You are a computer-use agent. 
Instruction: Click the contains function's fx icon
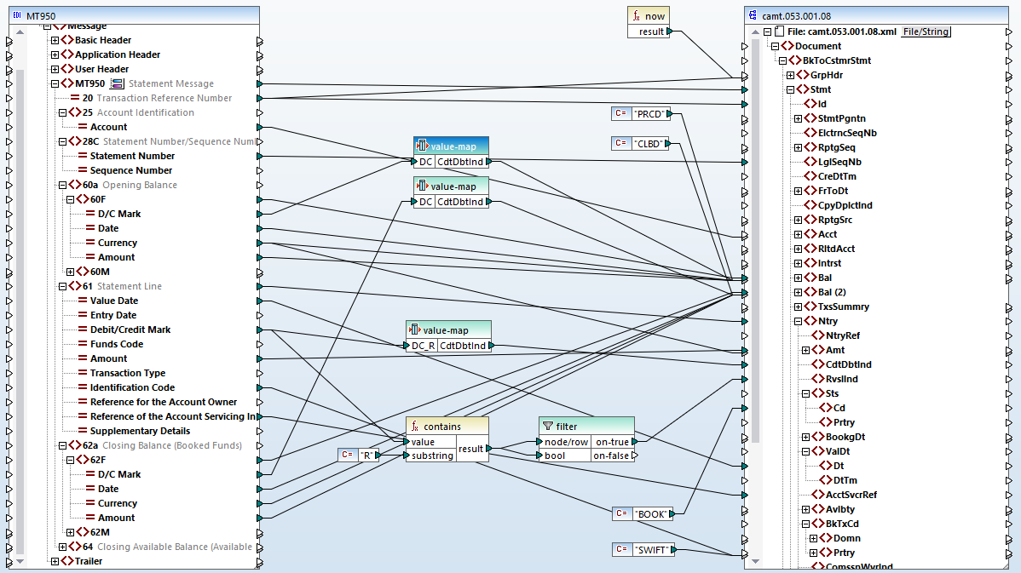pyautogui.click(x=416, y=425)
